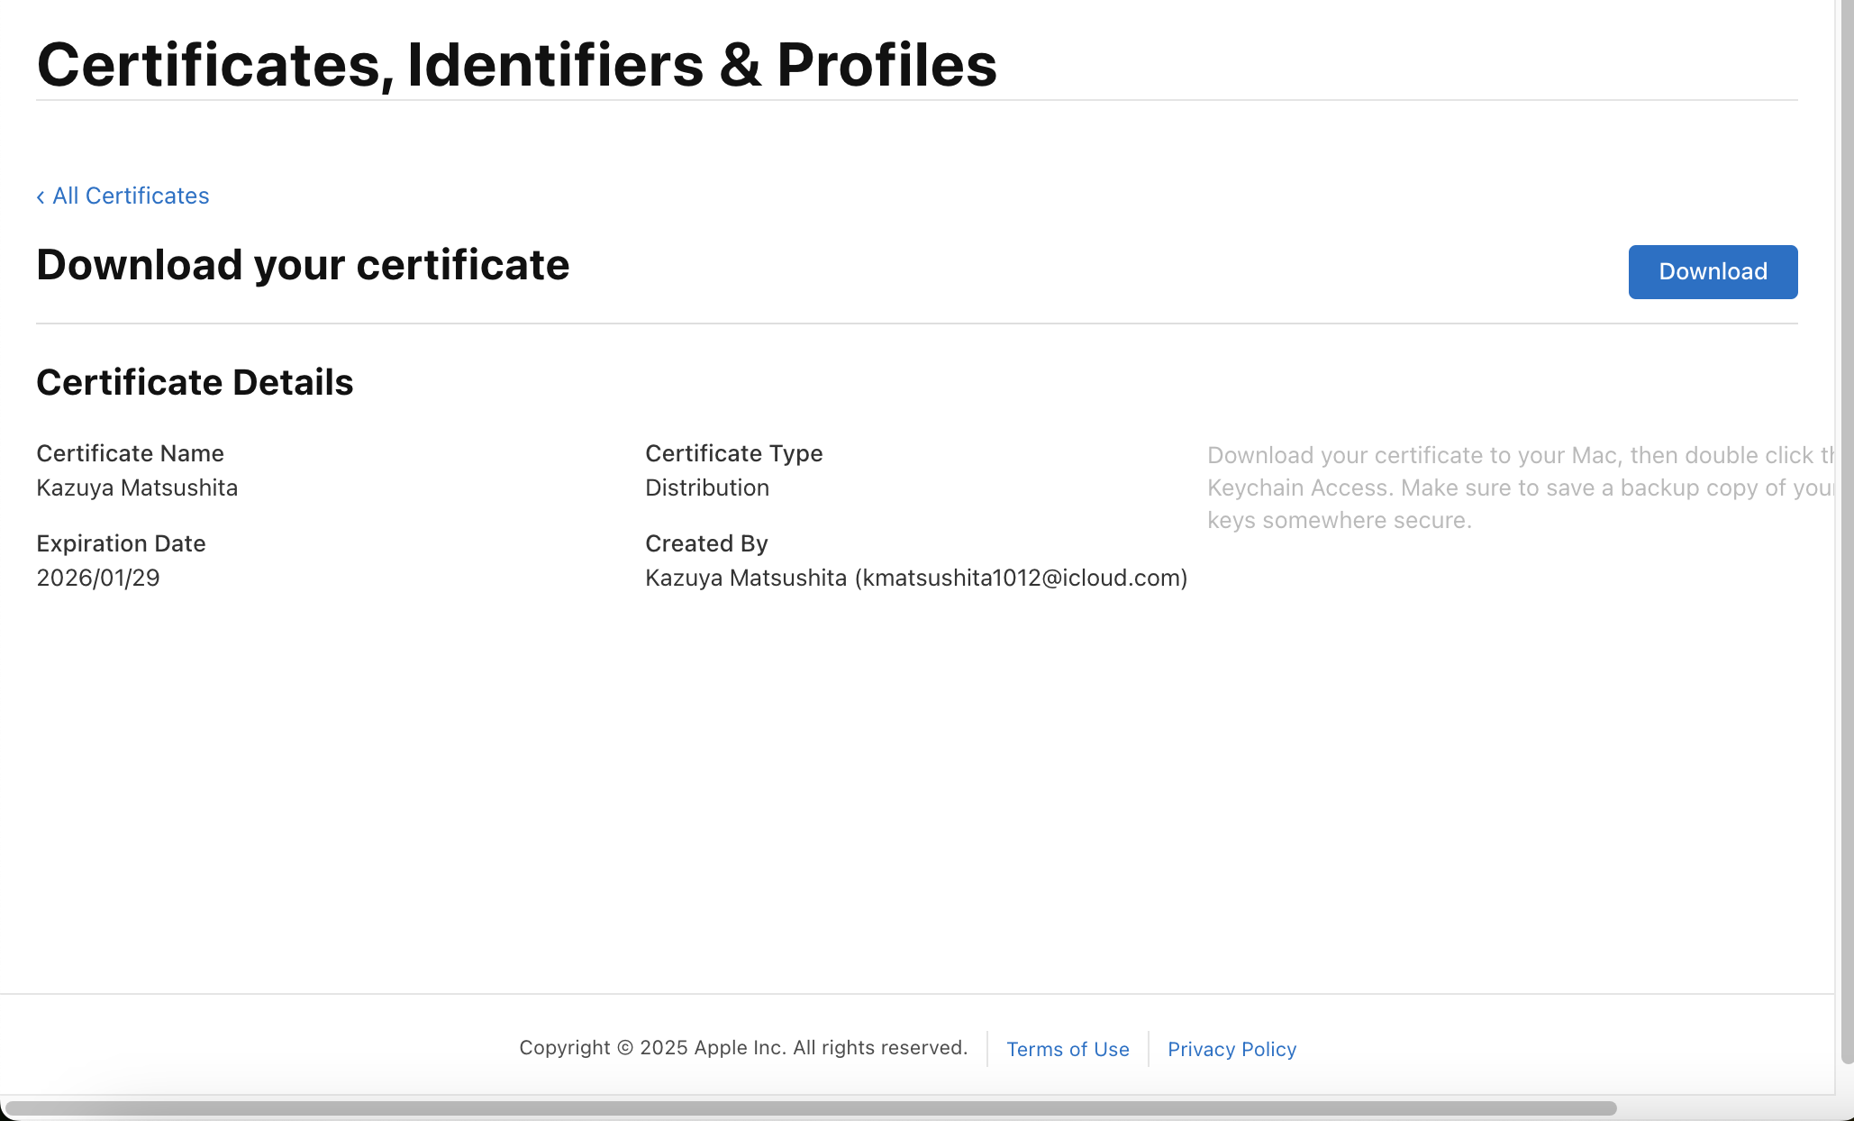1854x1121 pixels.
Task: Open the All Certificates list
Action: pos(131,196)
